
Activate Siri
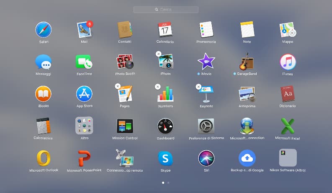(206, 158)
